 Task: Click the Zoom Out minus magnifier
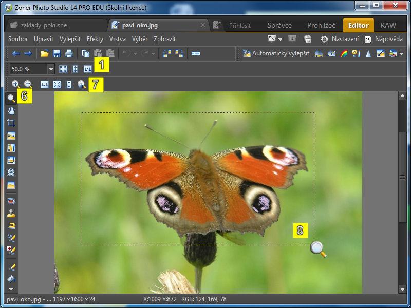pos(28,84)
